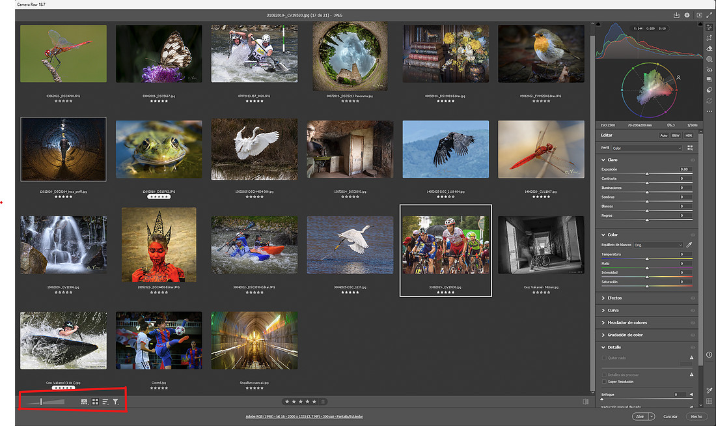Click trash icon beside star rating
716x426 pixels.
coord(323,402)
